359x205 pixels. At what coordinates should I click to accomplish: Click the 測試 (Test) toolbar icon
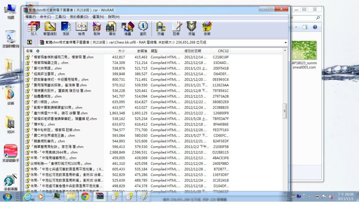66,28
